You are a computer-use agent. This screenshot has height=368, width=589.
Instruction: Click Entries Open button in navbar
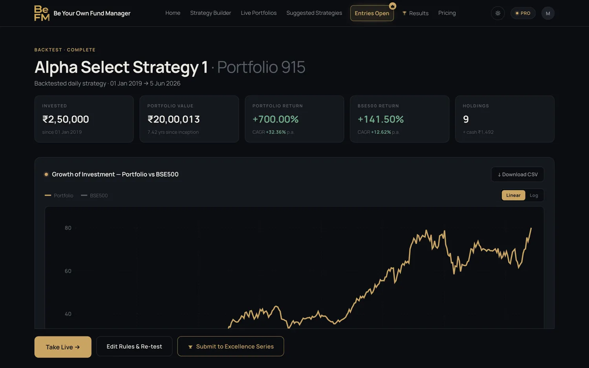372,13
